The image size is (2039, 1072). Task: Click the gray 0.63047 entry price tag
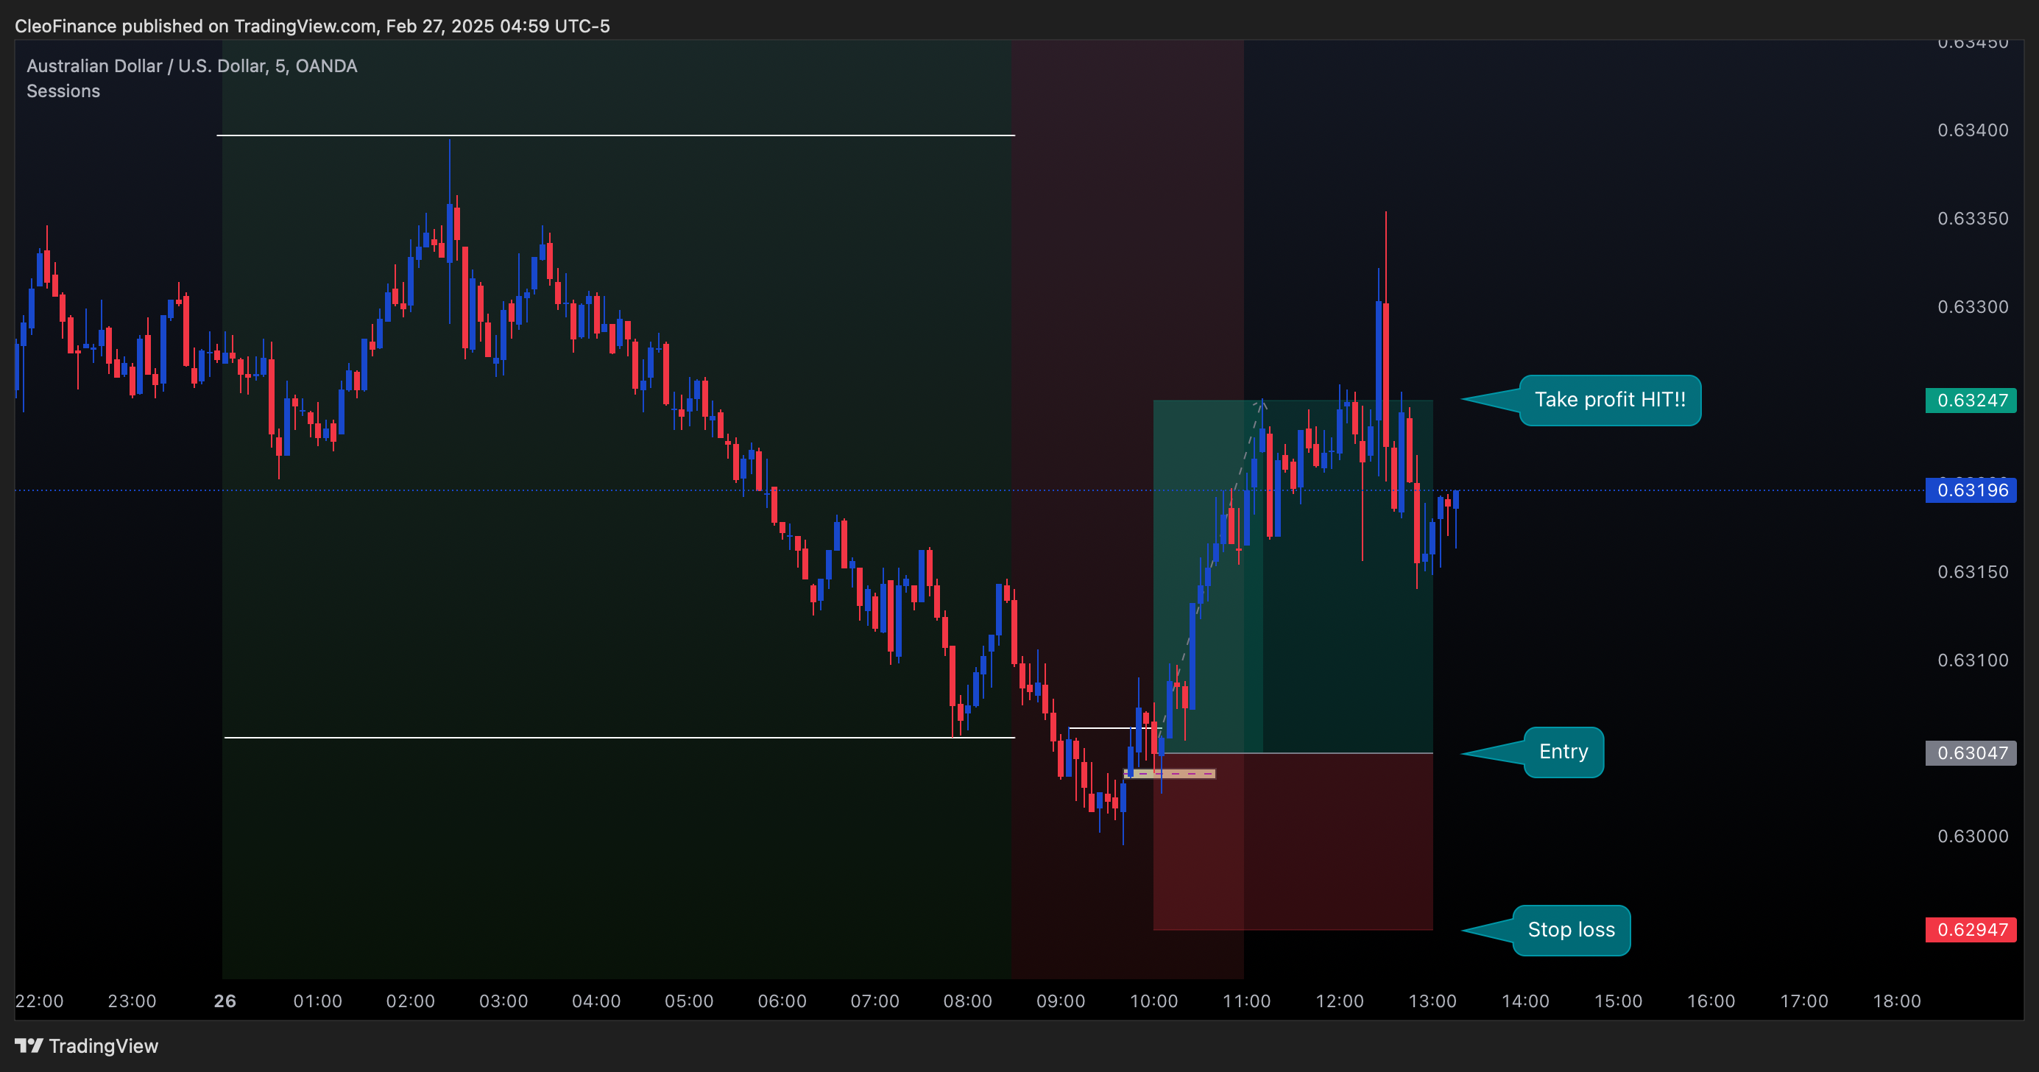tap(1971, 752)
